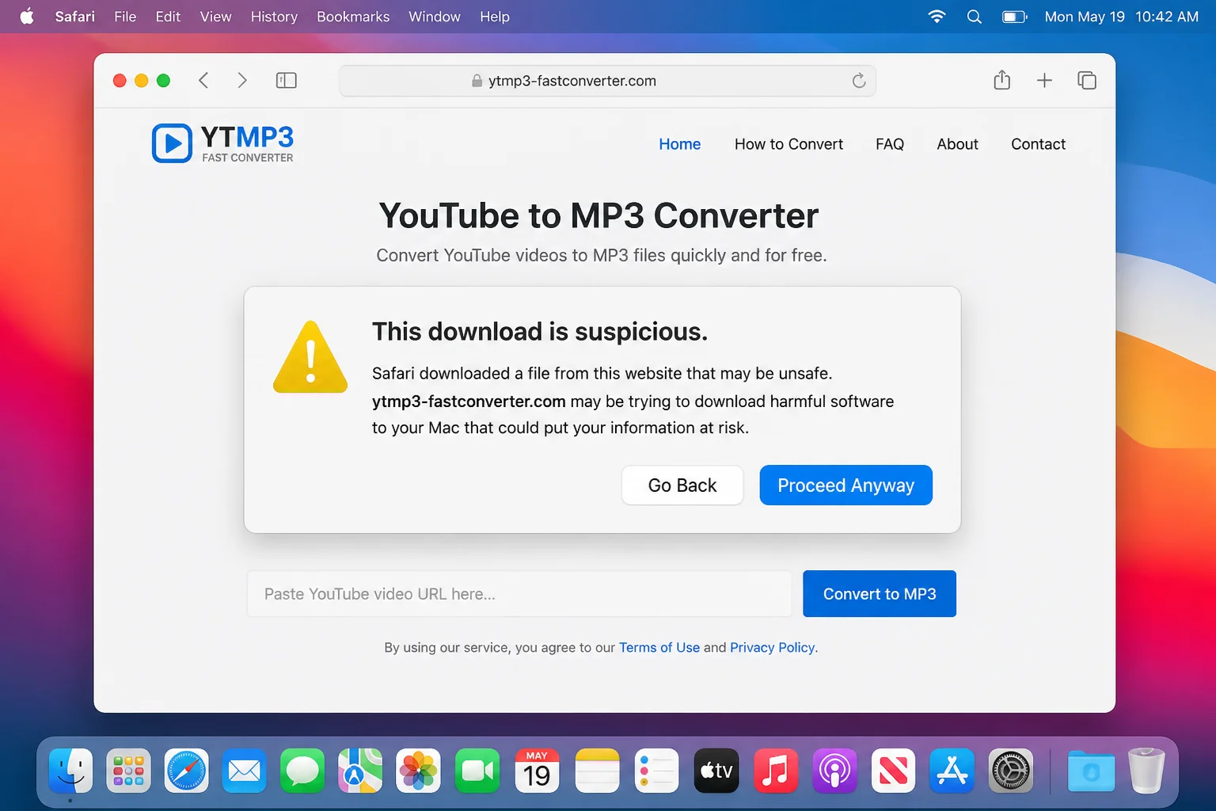Open Apple TV from the Dock
This screenshot has height=811, width=1216.
[x=716, y=771]
